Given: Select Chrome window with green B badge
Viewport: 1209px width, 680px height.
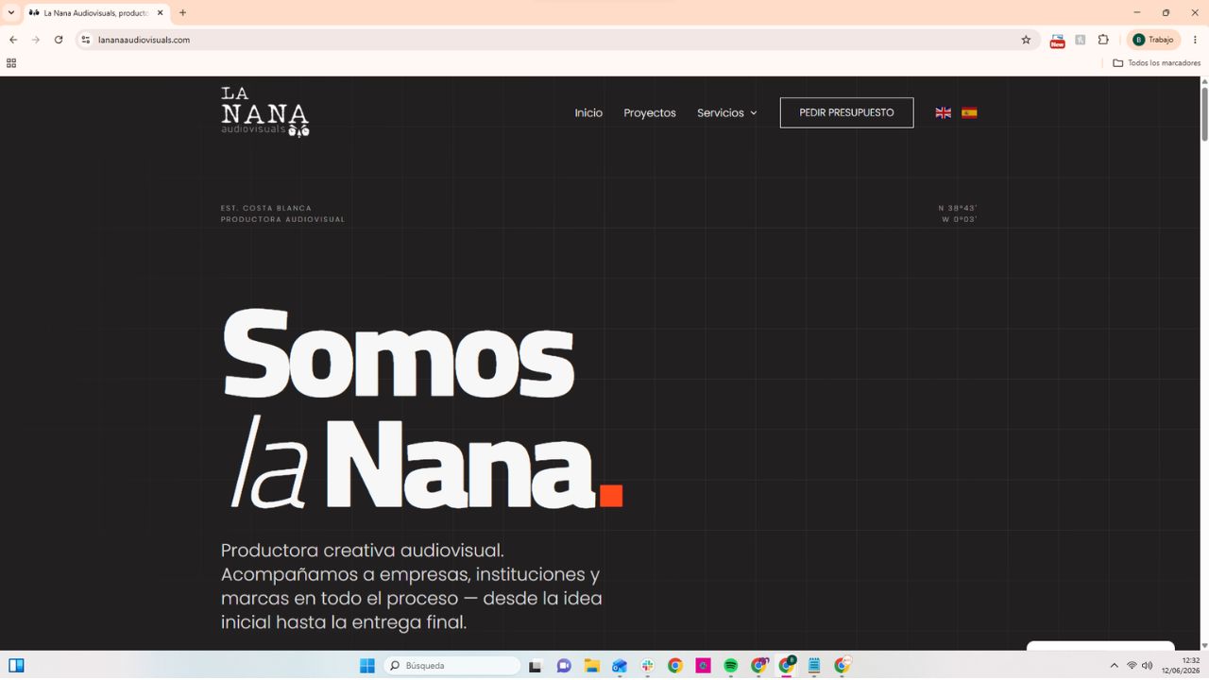Looking at the screenshot, I should [x=787, y=666].
